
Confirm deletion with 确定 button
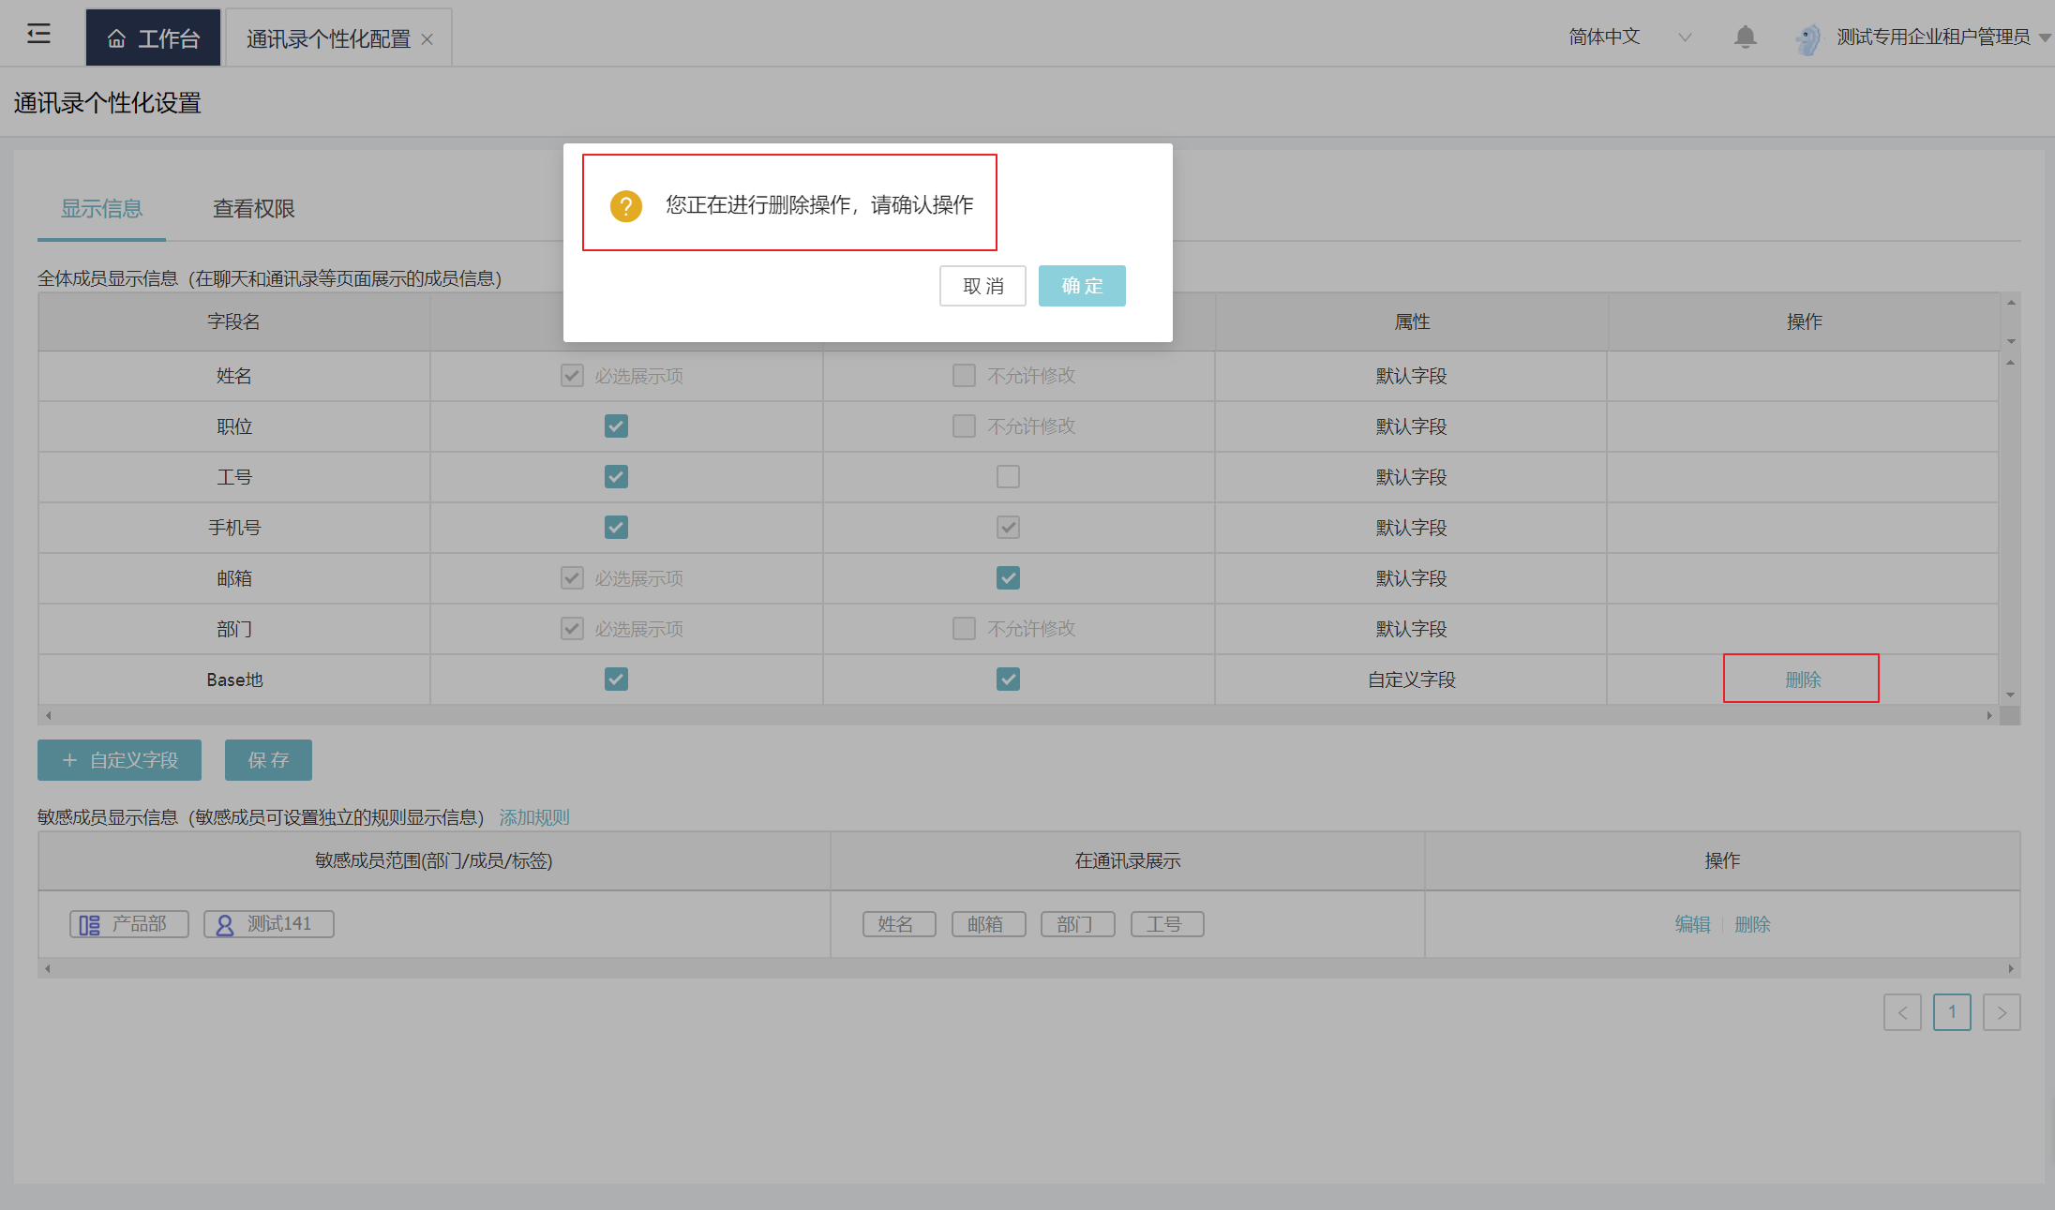tap(1082, 286)
